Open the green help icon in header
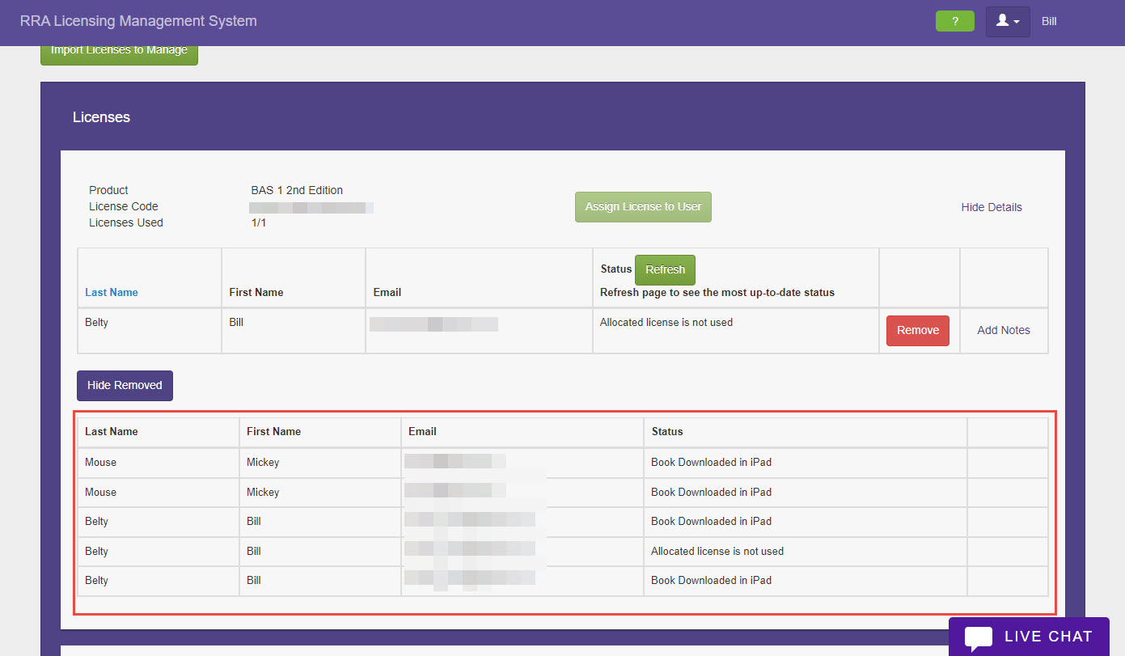The width and height of the screenshot is (1125, 656). click(954, 21)
